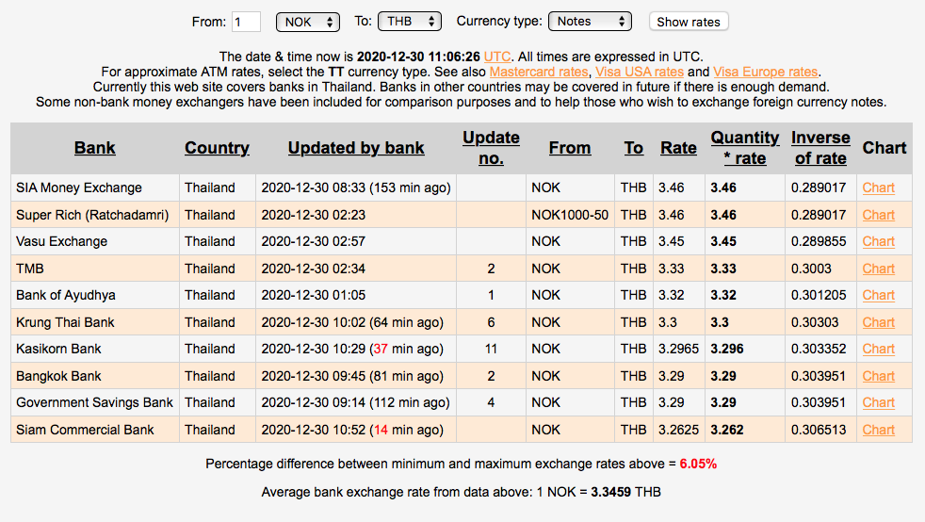Open the Mastercard rates link

point(539,72)
